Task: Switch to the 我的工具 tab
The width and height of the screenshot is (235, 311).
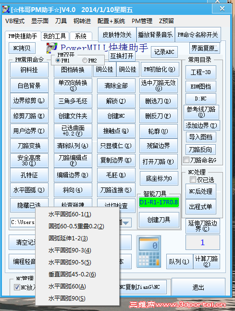Action: point(54,36)
